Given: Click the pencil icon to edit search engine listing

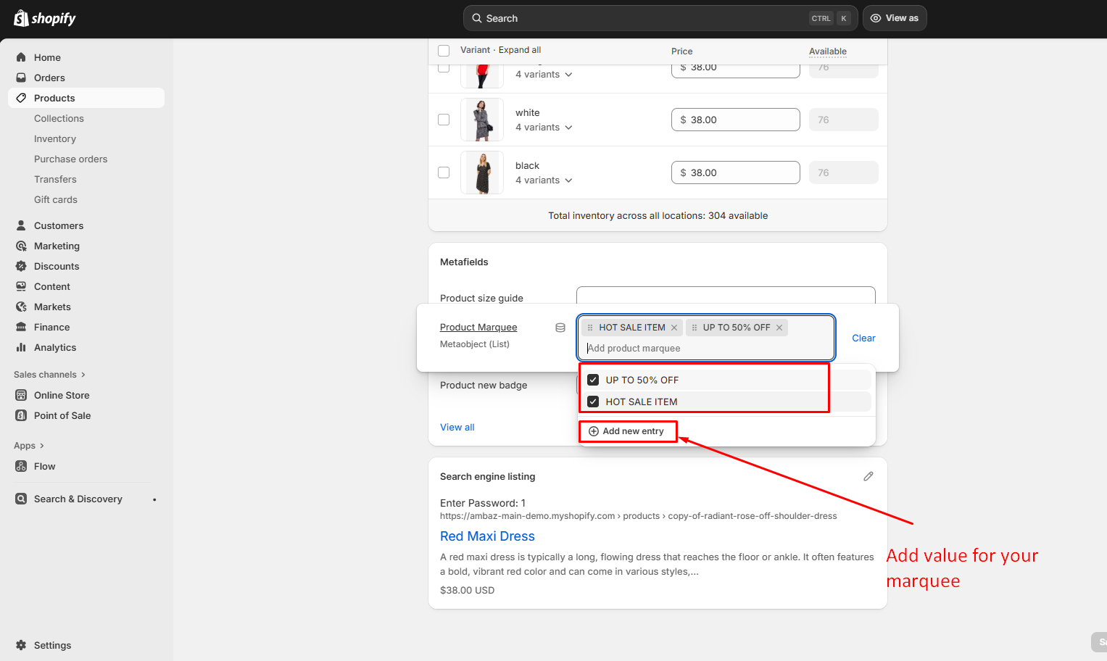Looking at the screenshot, I should (868, 476).
